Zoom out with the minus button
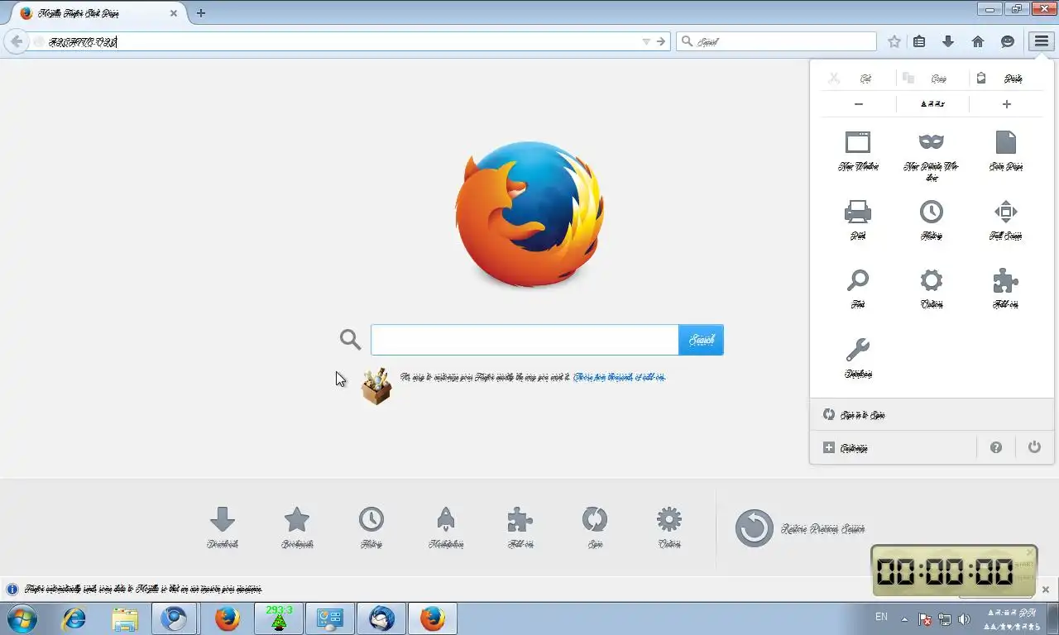This screenshot has height=635, width=1059. (x=859, y=104)
